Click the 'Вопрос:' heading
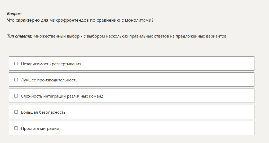The width and height of the screenshot is (269, 143). click(x=14, y=14)
